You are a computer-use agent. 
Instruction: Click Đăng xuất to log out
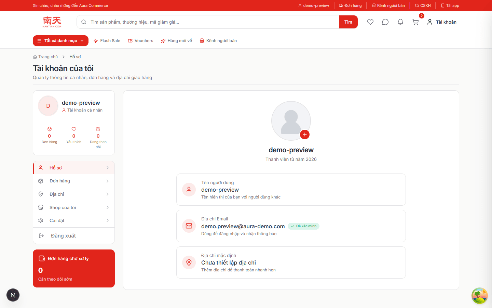[74, 236]
